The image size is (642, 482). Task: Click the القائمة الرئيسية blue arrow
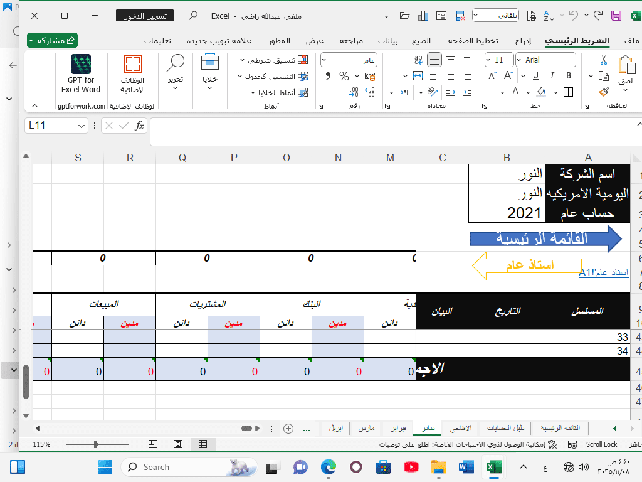[545, 238]
